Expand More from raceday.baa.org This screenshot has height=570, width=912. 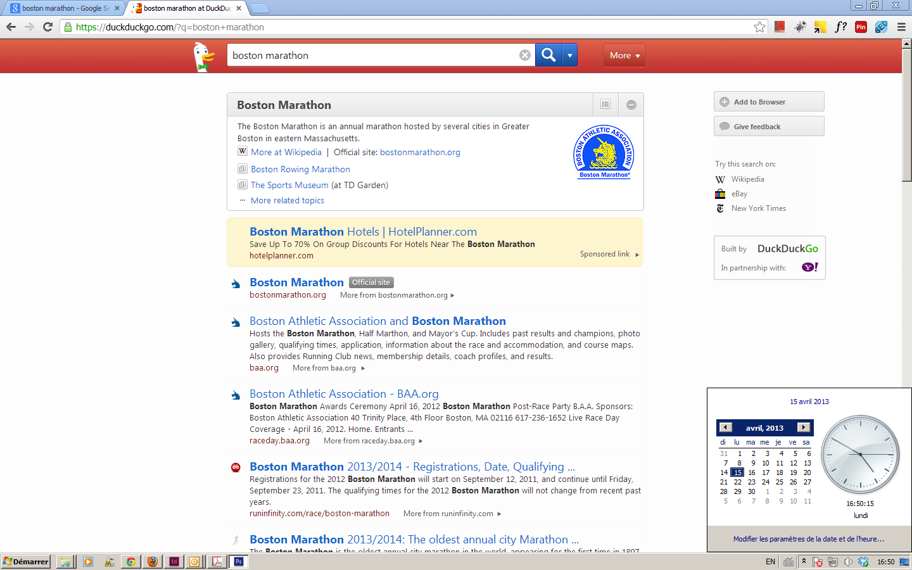click(373, 441)
